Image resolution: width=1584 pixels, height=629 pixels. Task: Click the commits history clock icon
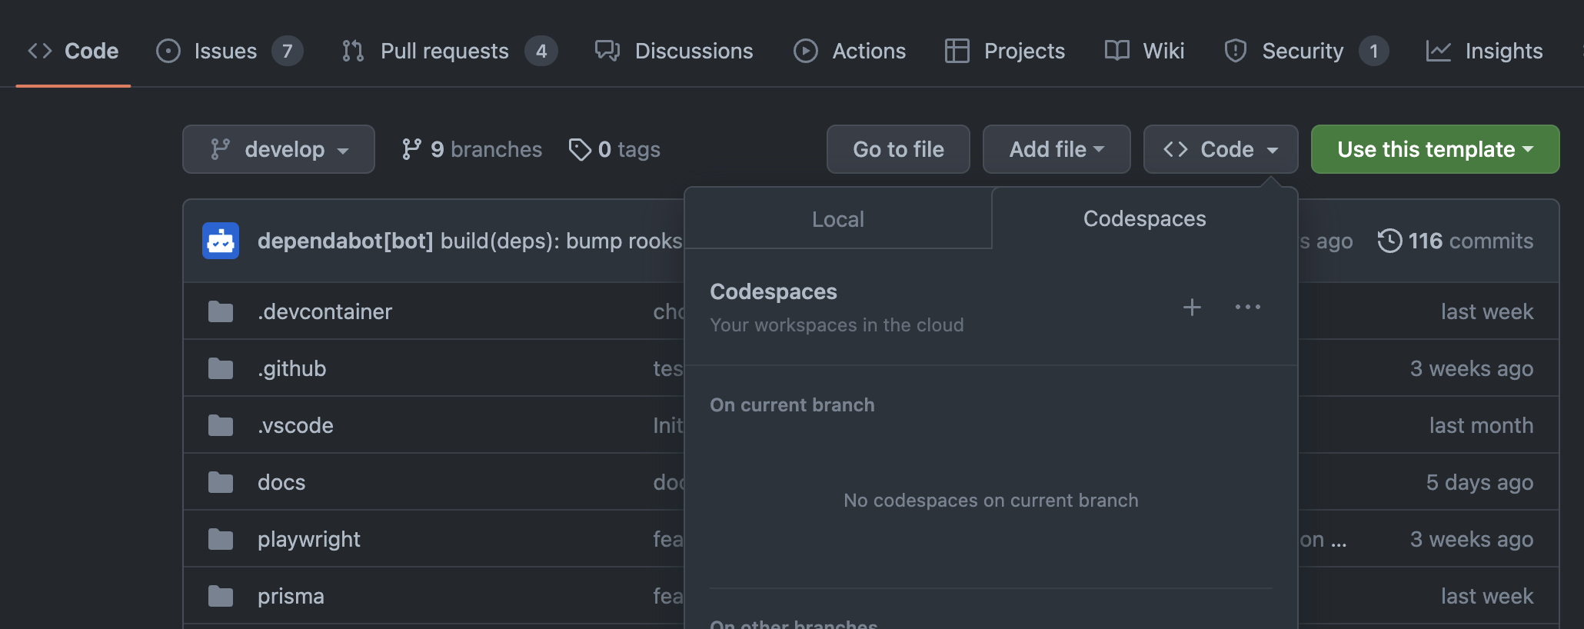(1389, 241)
